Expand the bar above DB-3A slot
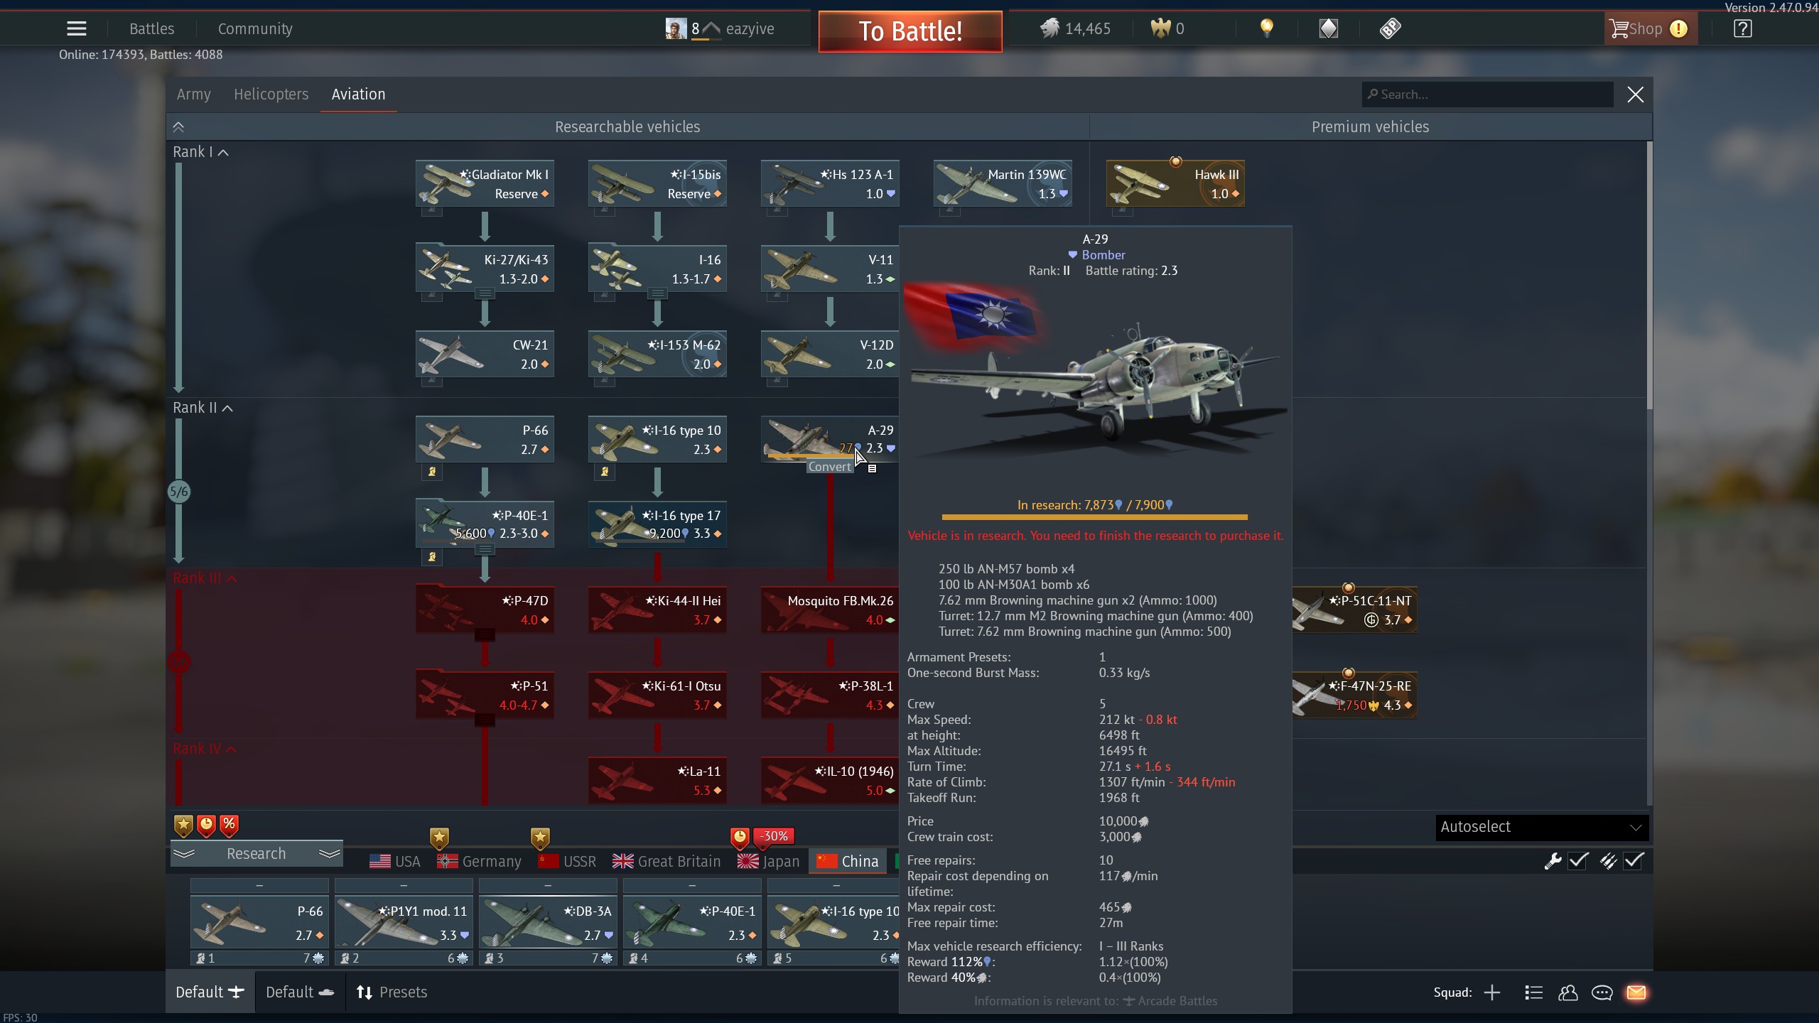The width and height of the screenshot is (1819, 1023). [x=548, y=886]
